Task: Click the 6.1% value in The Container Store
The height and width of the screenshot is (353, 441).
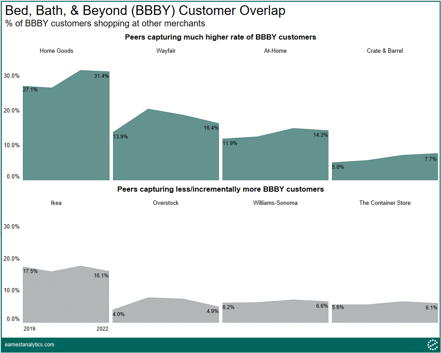Action: [431, 308]
